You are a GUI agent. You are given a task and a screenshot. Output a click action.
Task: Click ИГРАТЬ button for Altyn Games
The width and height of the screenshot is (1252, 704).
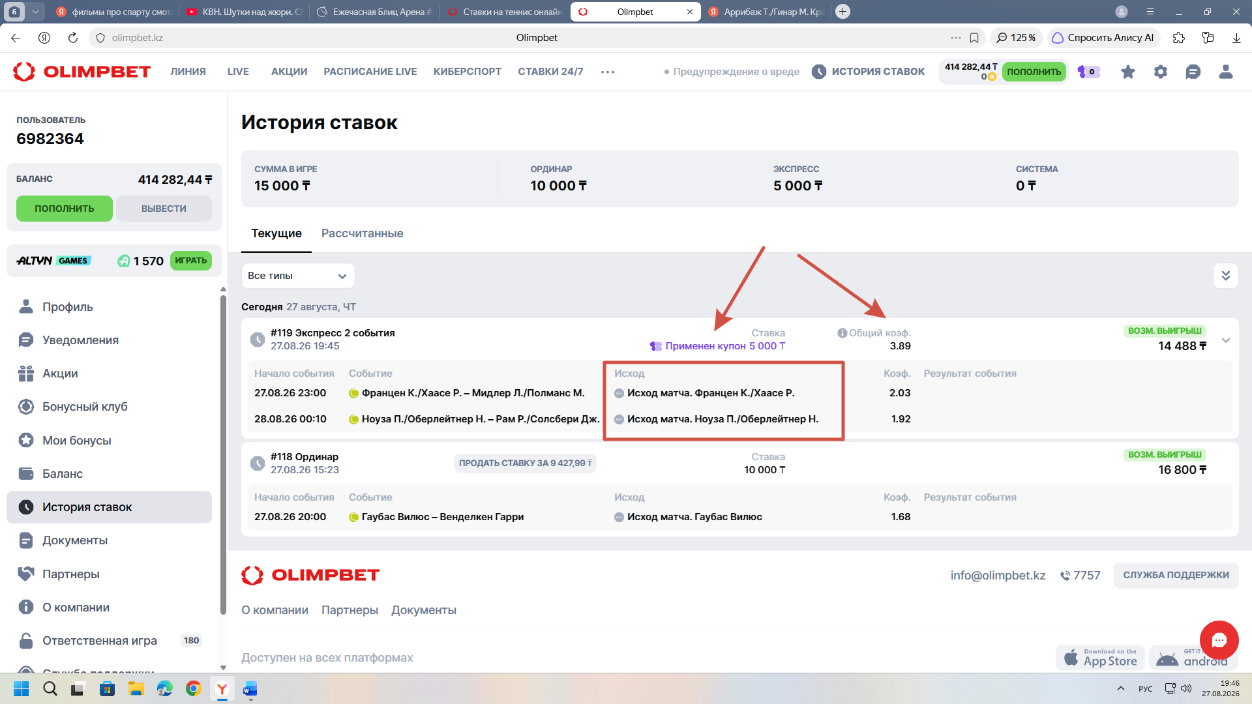191,261
